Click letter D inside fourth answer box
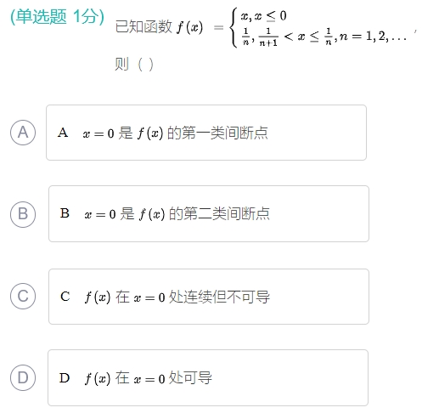The width and height of the screenshot is (439, 419). (65, 378)
